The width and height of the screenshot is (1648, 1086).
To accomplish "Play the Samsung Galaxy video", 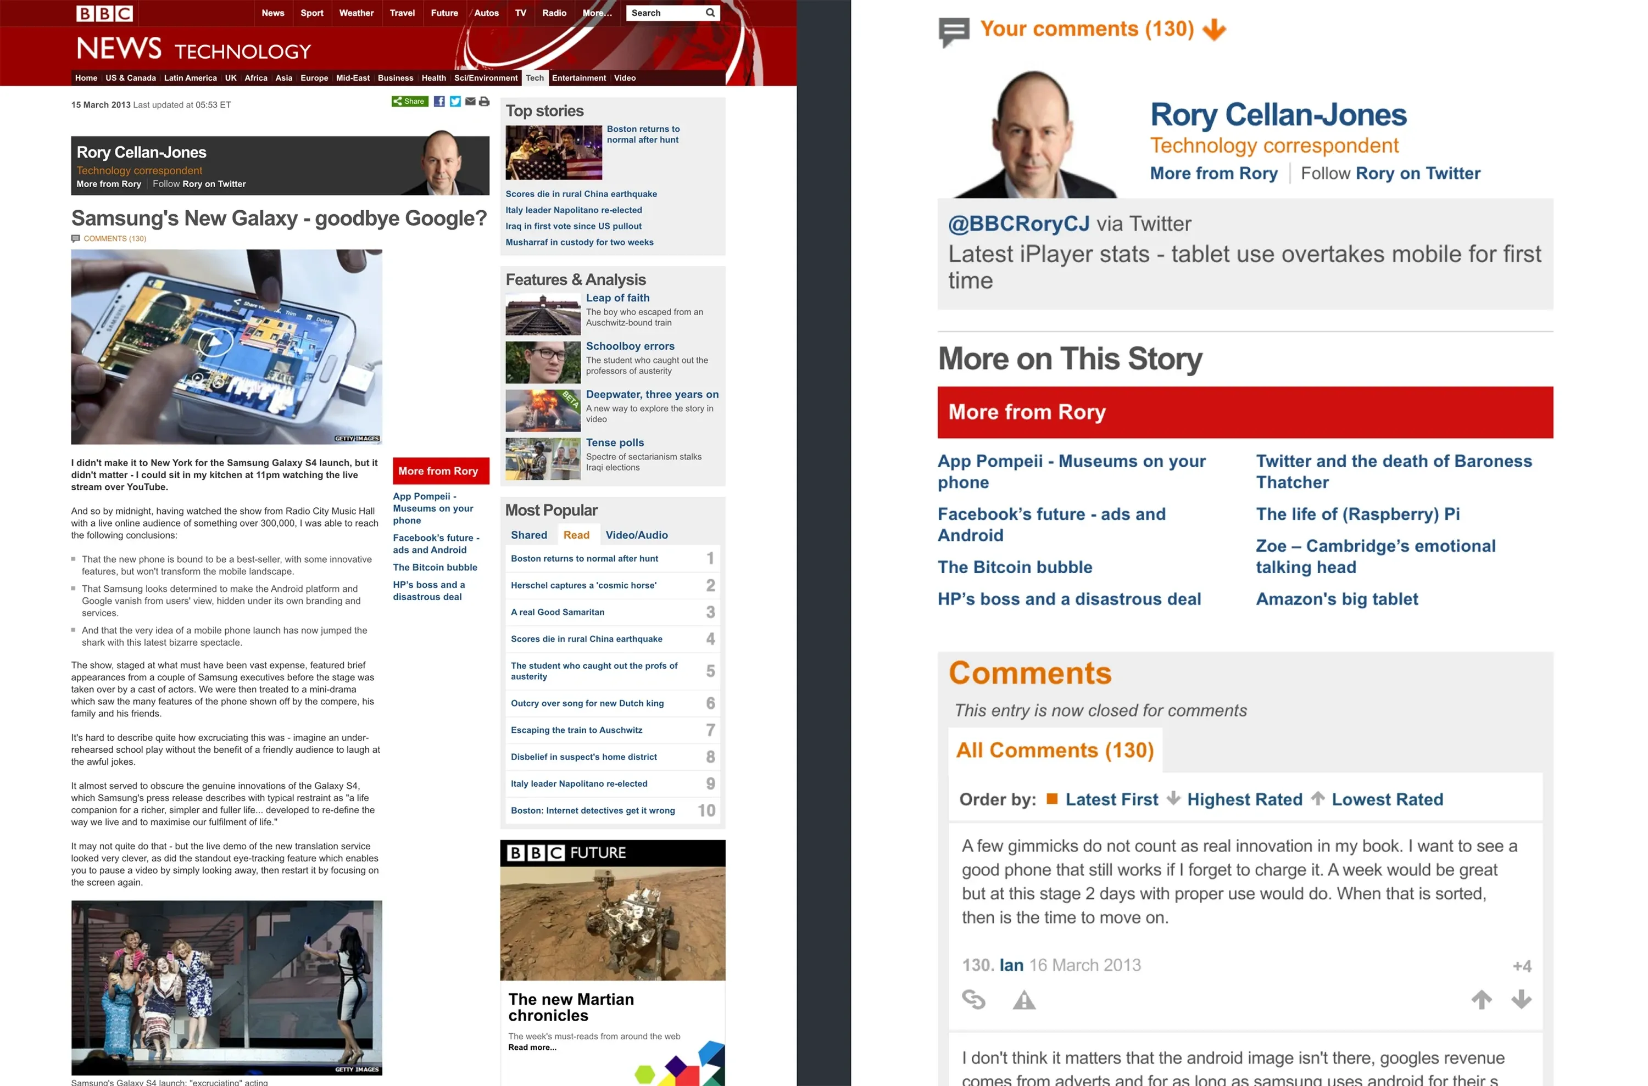I will [215, 342].
